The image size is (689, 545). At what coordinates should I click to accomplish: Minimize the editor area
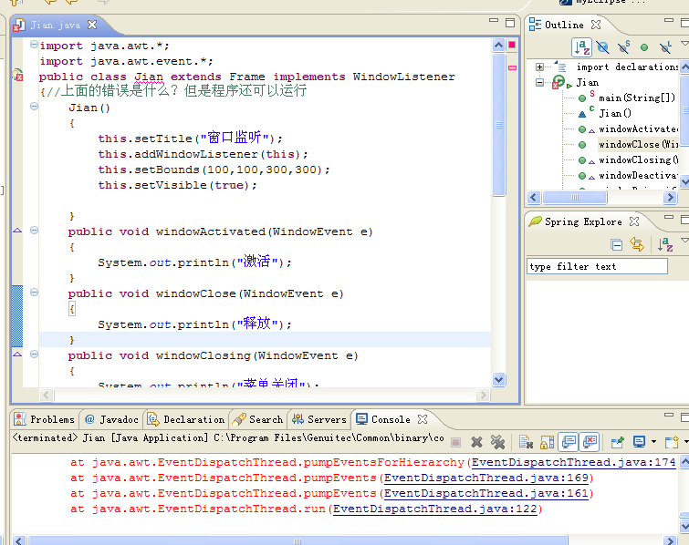494,20
